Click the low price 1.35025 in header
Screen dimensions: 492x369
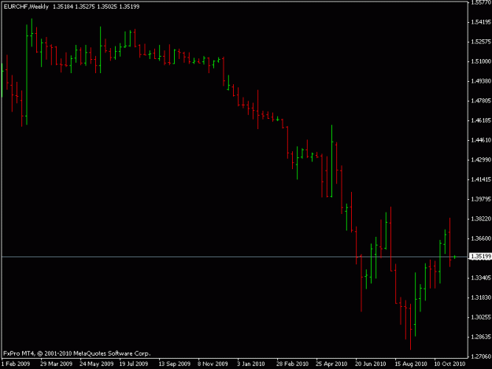pyautogui.click(x=107, y=6)
